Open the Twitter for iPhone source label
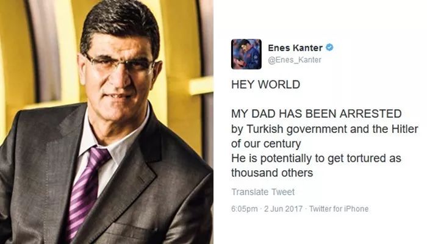427x244 pixels. [x=339, y=209]
